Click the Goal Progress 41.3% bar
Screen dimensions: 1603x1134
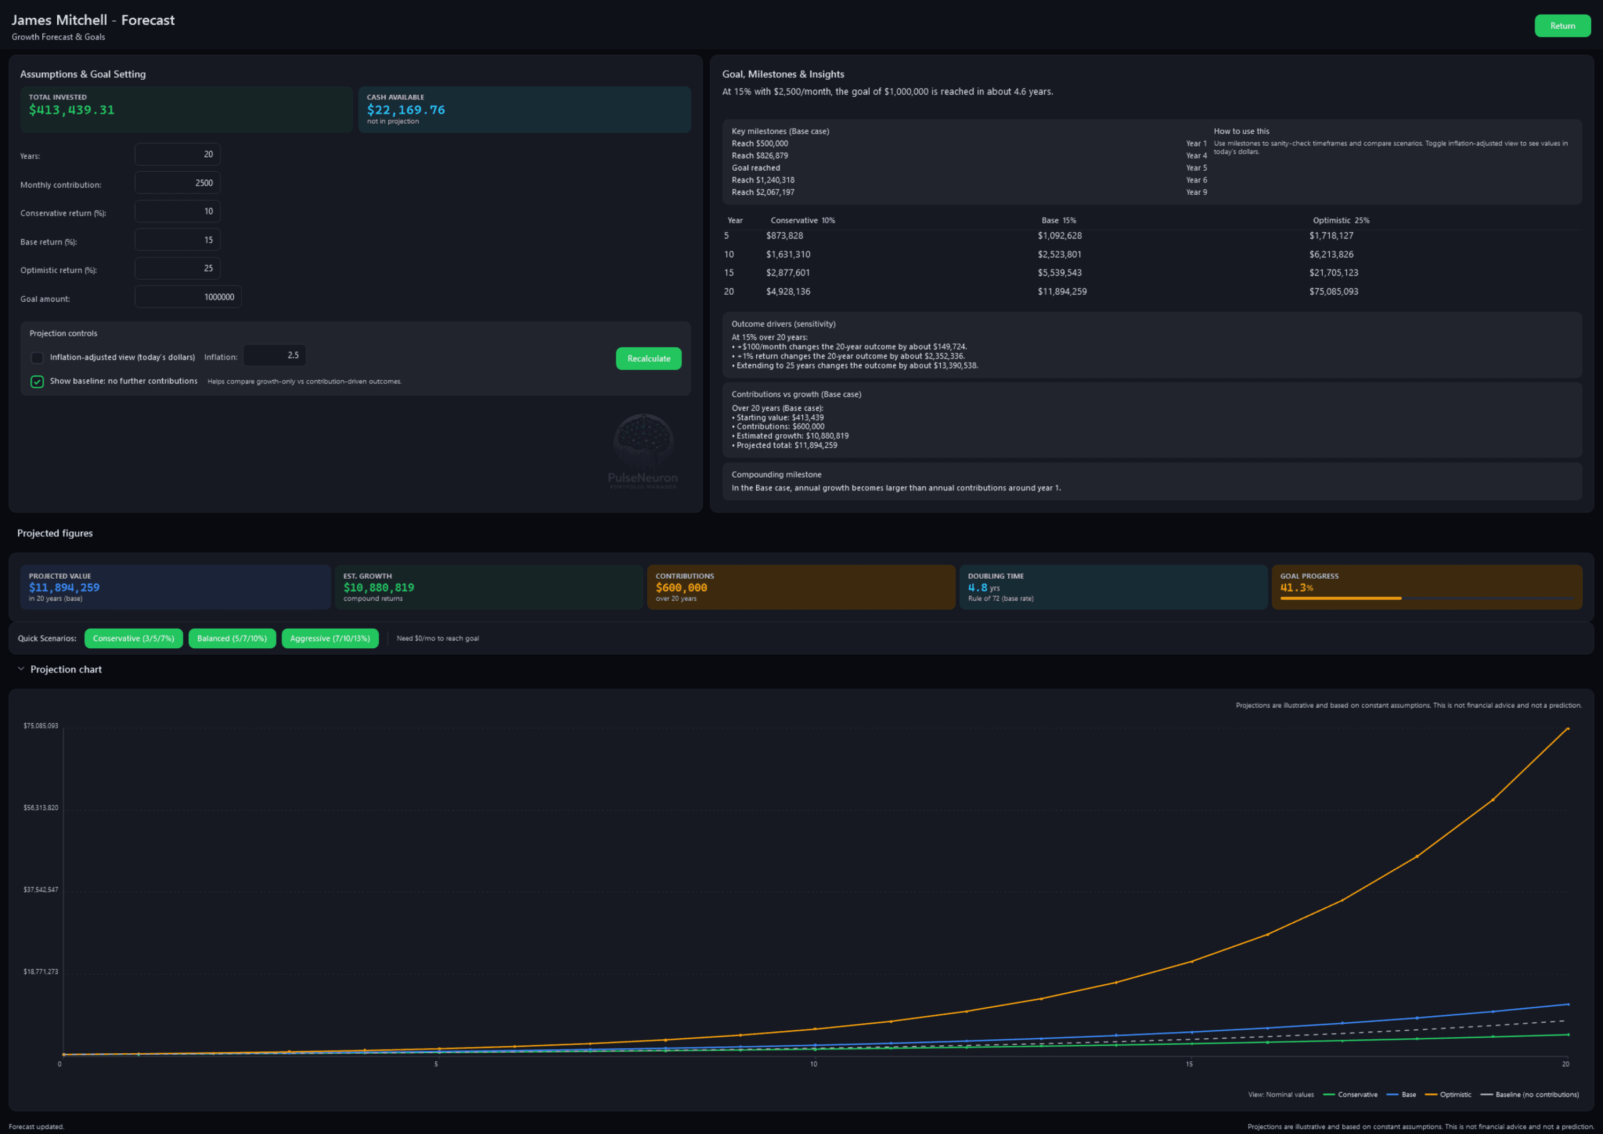tap(1426, 599)
